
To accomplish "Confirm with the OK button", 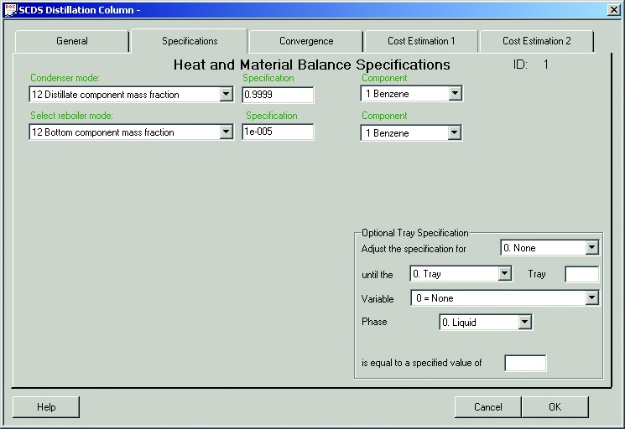I will click(555, 406).
